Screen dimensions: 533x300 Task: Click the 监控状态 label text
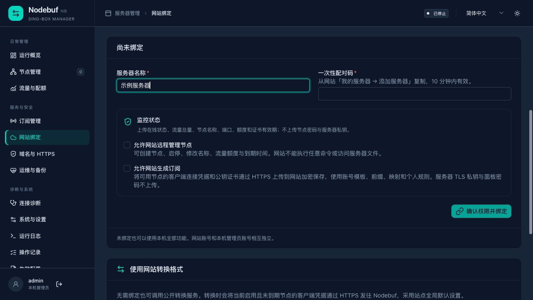(149, 120)
